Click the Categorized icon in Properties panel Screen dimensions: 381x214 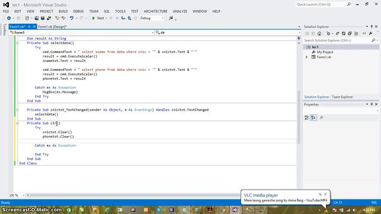307,118
